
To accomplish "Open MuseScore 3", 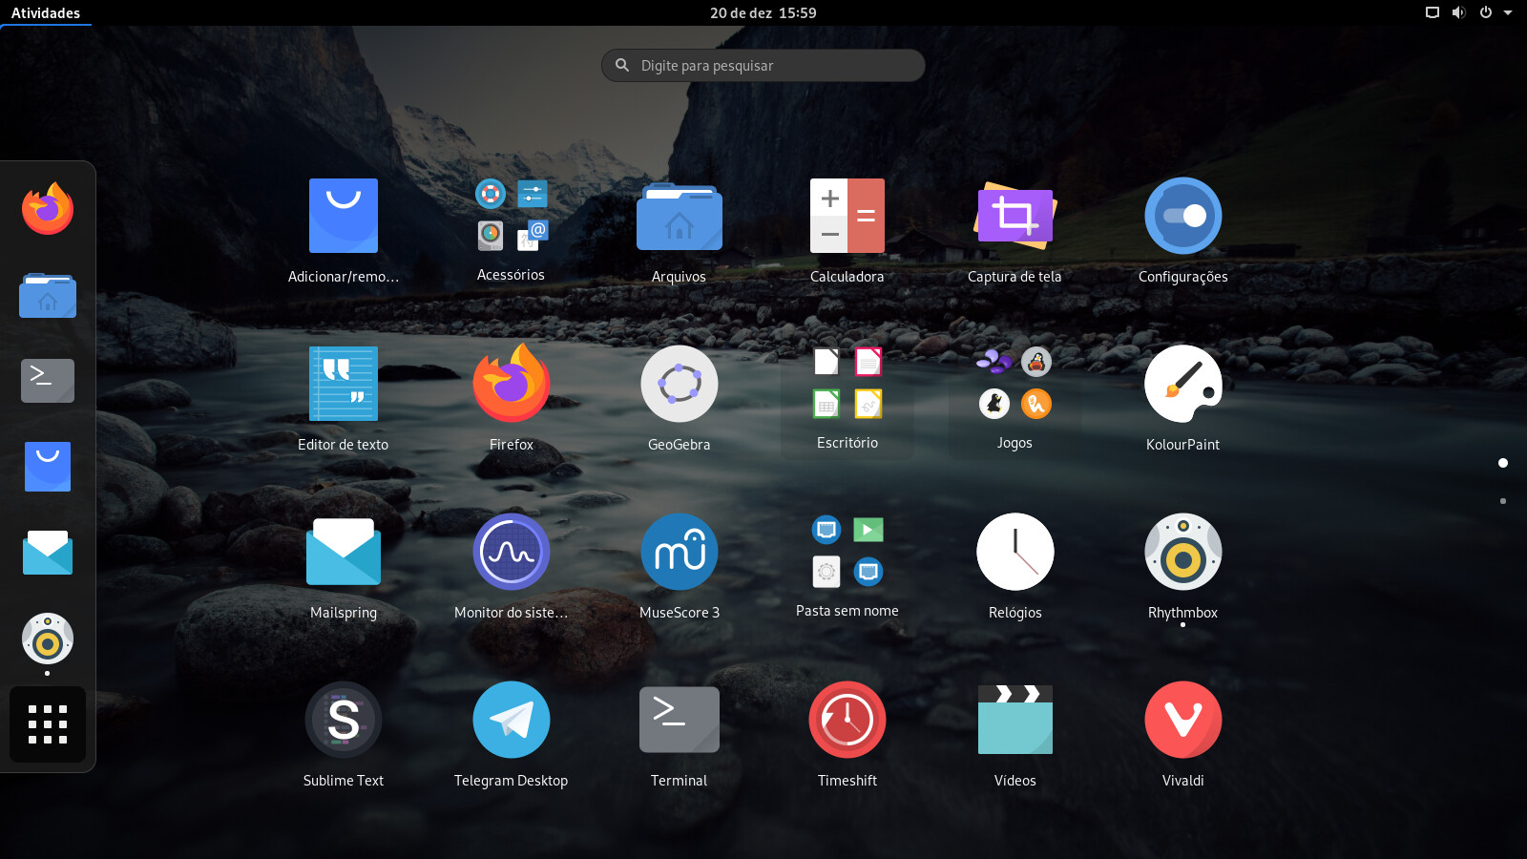I will click(679, 553).
